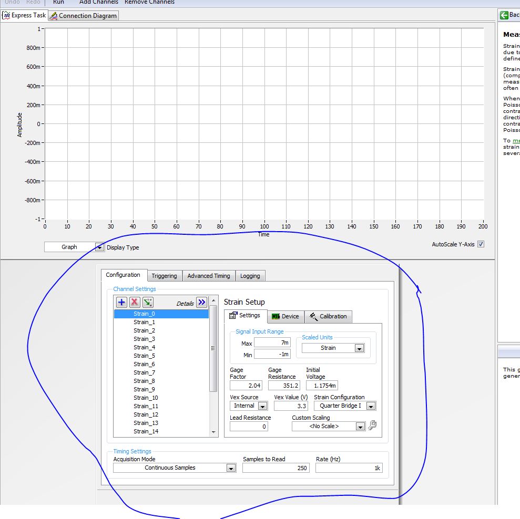Select channel Strain_12 in the list
520x519 pixels.
pos(161,414)
